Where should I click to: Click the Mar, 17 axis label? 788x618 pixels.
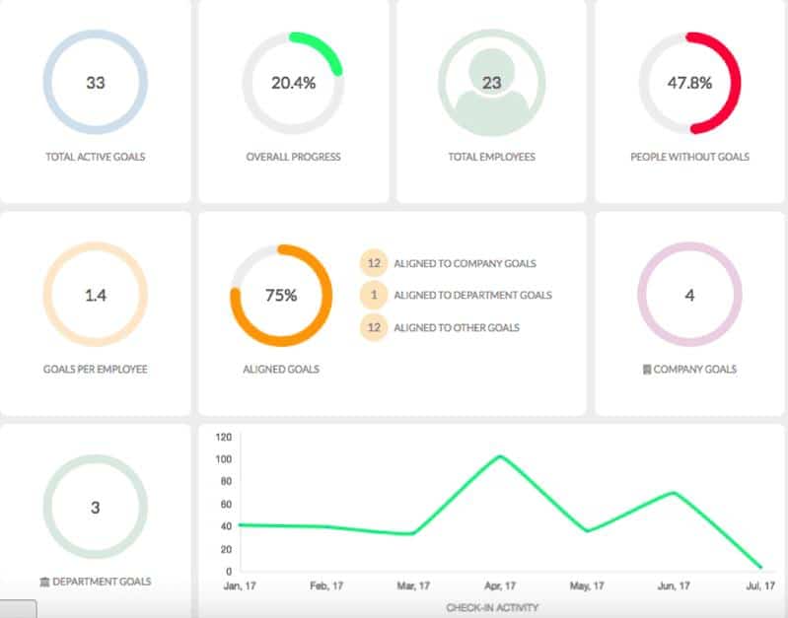[413, 585]
